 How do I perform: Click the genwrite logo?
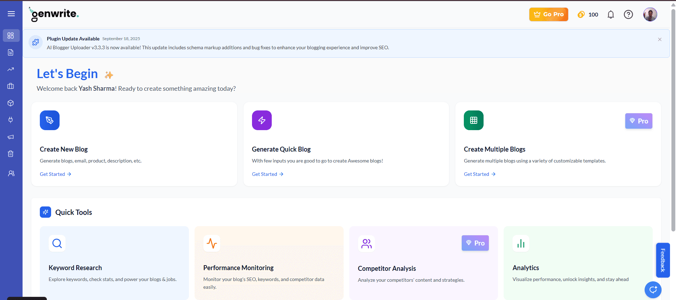tap(54, 14)
